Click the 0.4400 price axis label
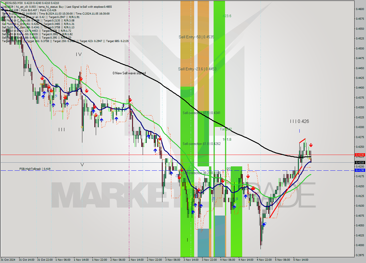The image size is (366, 263). click(x=360, y=88)
